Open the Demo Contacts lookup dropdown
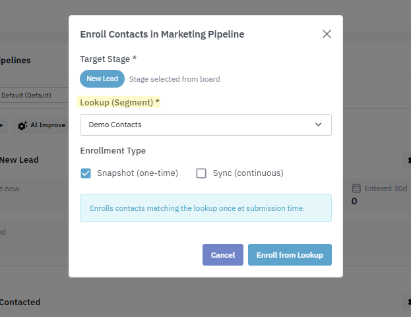 click(x=205, y=125)
